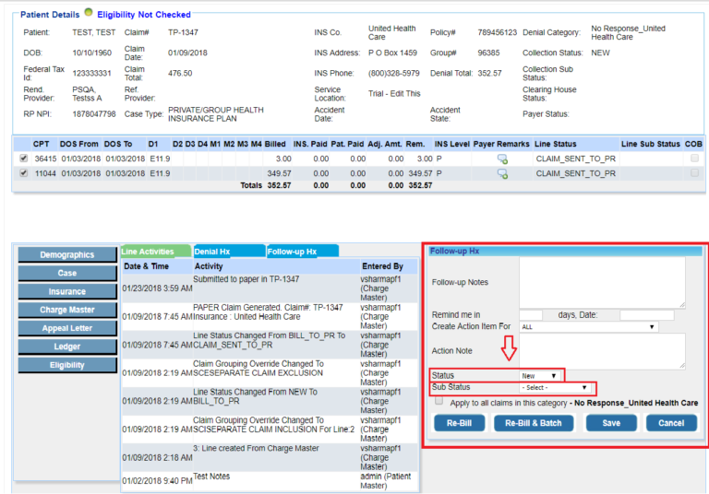This screenshot has width=709, height=494.
Task: Cancel the follow-up entry
Action: pyautogui.click(x=671, y=423)
